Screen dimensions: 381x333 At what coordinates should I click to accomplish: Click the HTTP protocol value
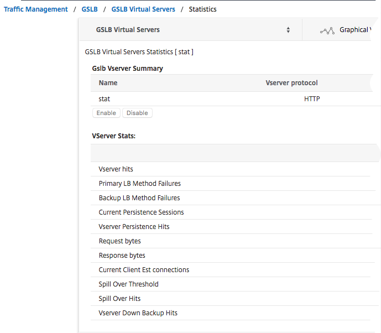tap(312, 99)
